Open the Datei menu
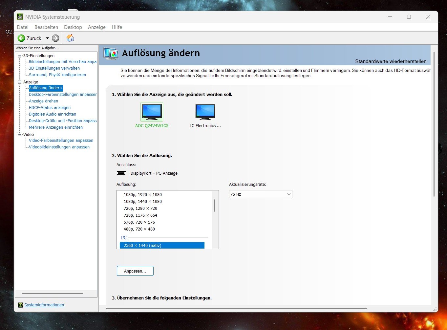 pos(23,27)
